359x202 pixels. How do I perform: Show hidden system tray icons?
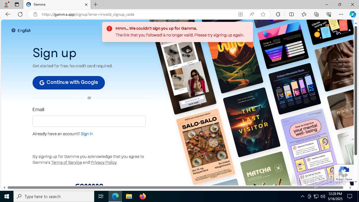click(302, 196)
